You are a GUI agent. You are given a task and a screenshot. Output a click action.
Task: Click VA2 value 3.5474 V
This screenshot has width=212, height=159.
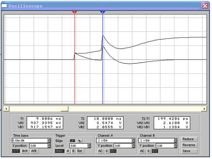click(109, 123)
